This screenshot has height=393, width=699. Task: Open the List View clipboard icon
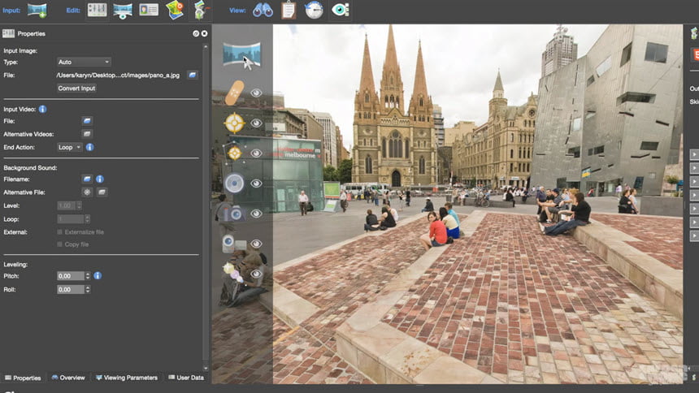(x=289, y=10)
